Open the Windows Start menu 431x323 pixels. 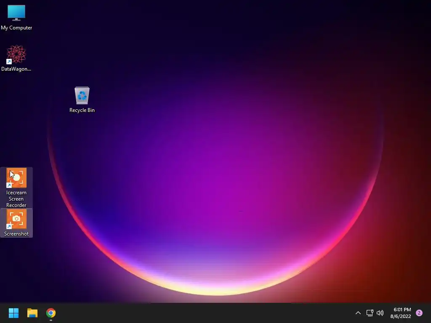[x=13, y=313]
